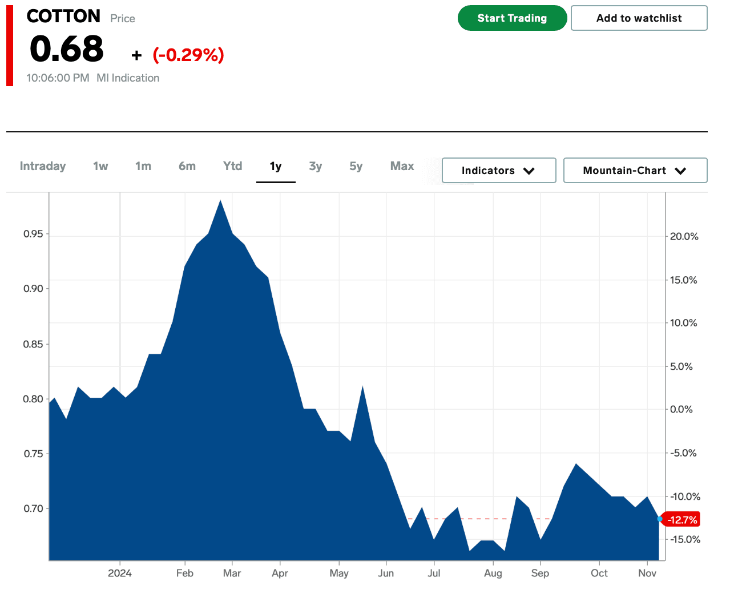Select the 1w chart range
Screen dimensions: 742x598
pyautogui.click(x=100, y=166)
